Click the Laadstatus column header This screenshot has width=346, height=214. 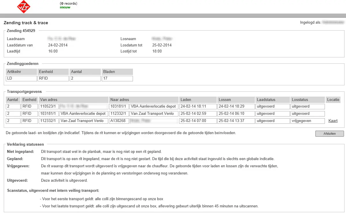pos(273,100)
